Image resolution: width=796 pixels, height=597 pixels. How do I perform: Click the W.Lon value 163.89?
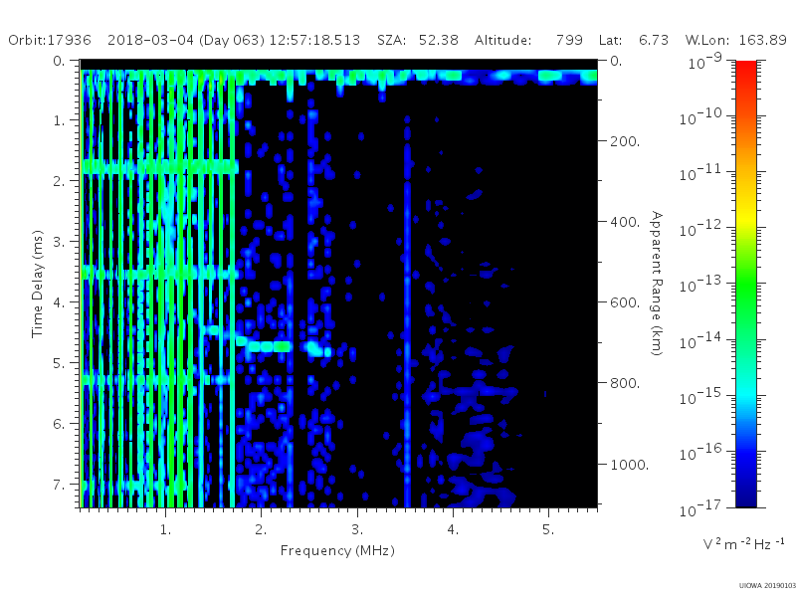pos(762,40)
